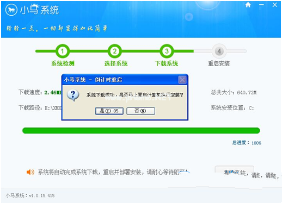Click the 下载速度 value
This screenshot has width=282, height=204.
[53, 93]
